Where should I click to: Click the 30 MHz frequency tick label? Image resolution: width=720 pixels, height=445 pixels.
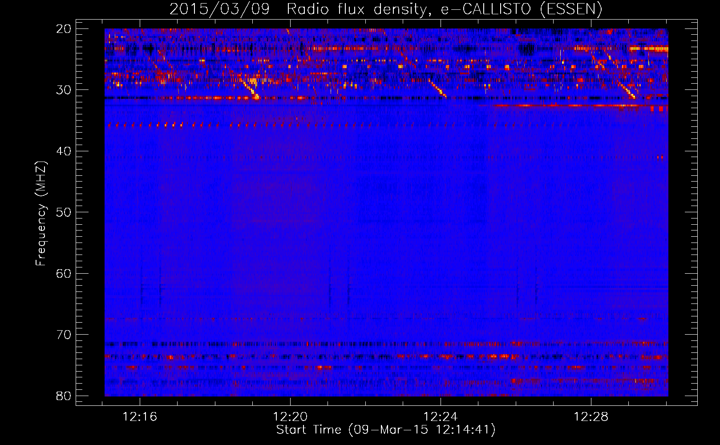[x=64, y=90]
